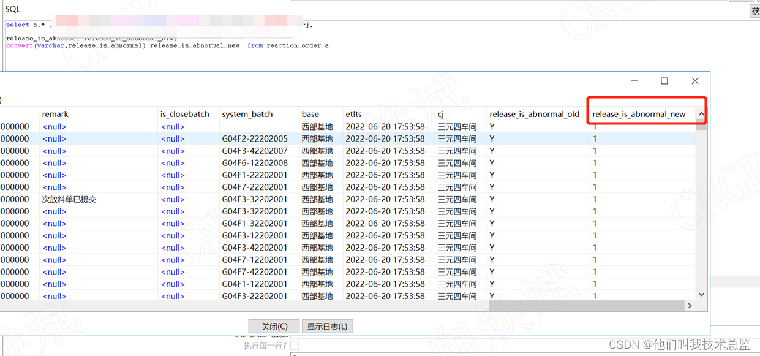The image size is (760, 356).
Task: Click a <null> cell in the remark column
Action: (x=54, y=126)
